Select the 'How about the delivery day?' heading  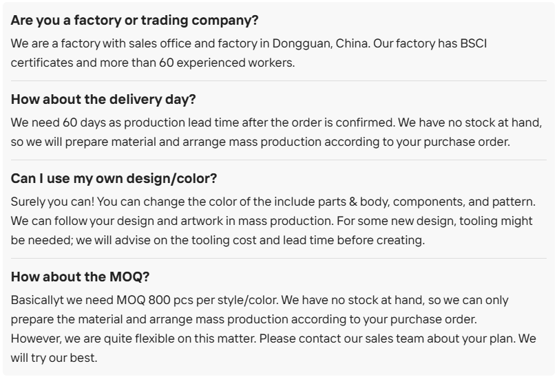click(103, 99)
